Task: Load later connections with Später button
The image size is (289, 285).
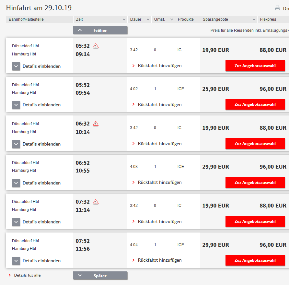Action: click(x=100, y=276)
